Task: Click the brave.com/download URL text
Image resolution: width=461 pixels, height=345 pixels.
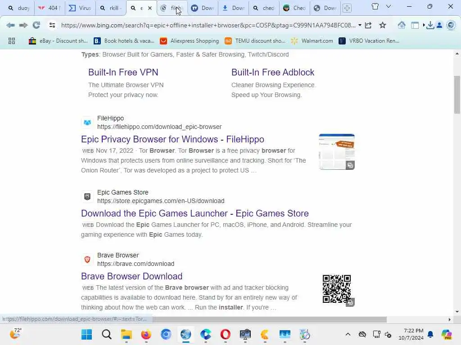Action: click(x=136, y=264)
